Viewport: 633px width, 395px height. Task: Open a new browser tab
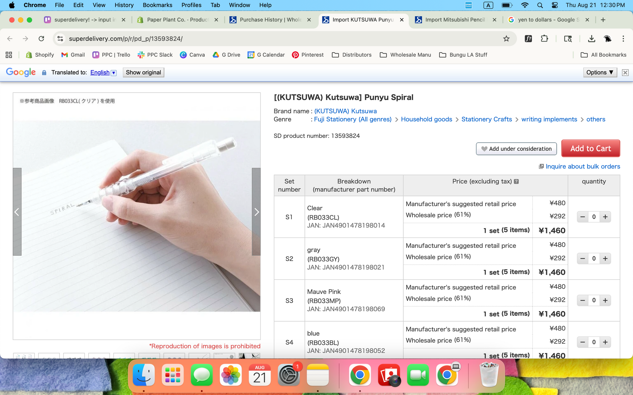603,20
